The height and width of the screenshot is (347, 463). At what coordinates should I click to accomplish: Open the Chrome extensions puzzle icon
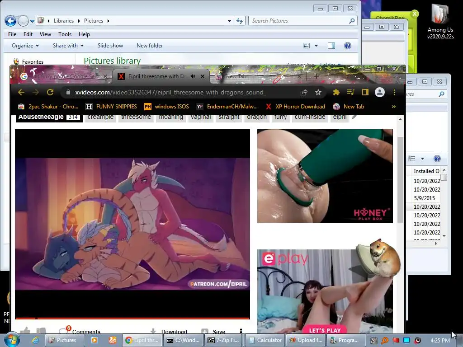(336, 92)
